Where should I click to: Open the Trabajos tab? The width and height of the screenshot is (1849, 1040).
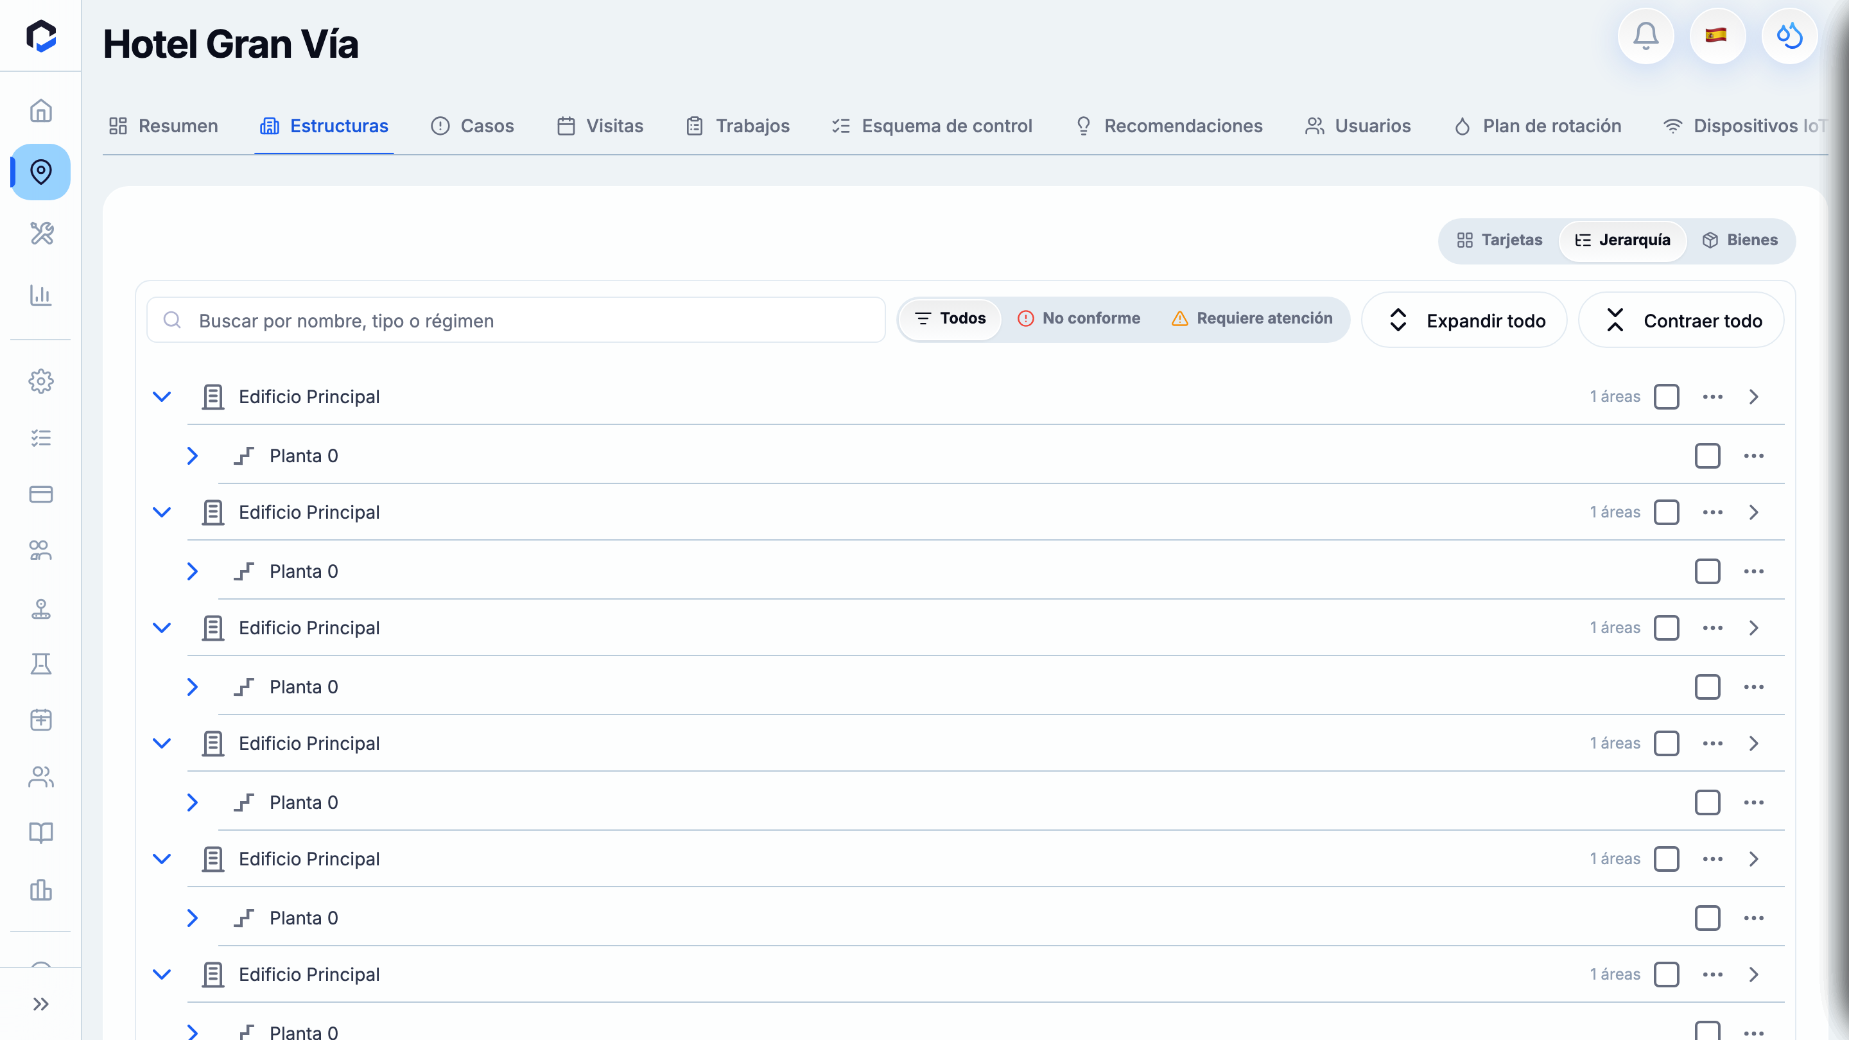[738, 126]
